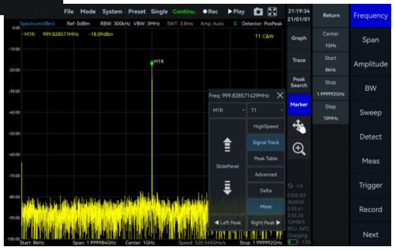Click the battery charging indicator
The width and height of the screenshot is (395, 250).
pyautogui.click(x=293, y=242)
